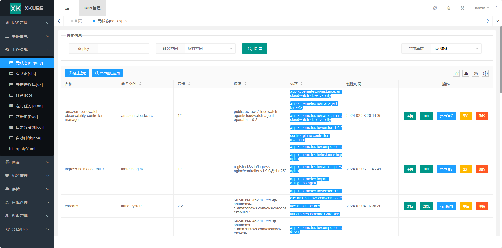Screen dimensions: 502x248
Task: Click the trash icon in top bar
Action: coord(449,8)
